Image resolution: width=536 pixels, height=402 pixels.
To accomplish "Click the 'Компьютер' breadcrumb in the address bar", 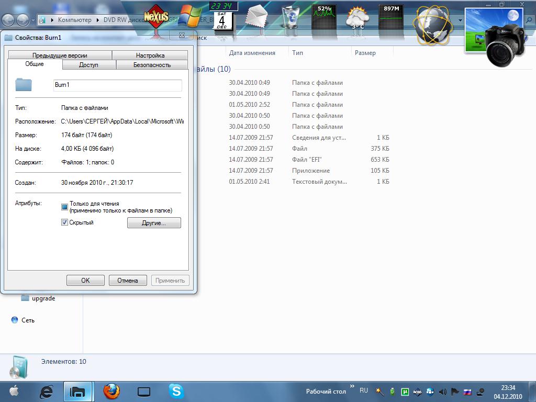I will 74,20.
